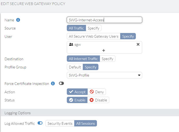Select Security Events logging option

60,123
